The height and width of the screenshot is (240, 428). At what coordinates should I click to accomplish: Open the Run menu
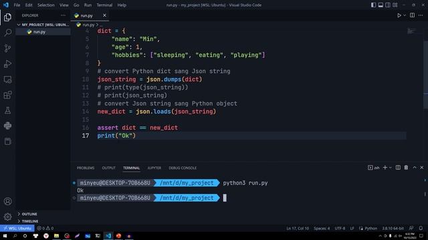pos(88,5)
